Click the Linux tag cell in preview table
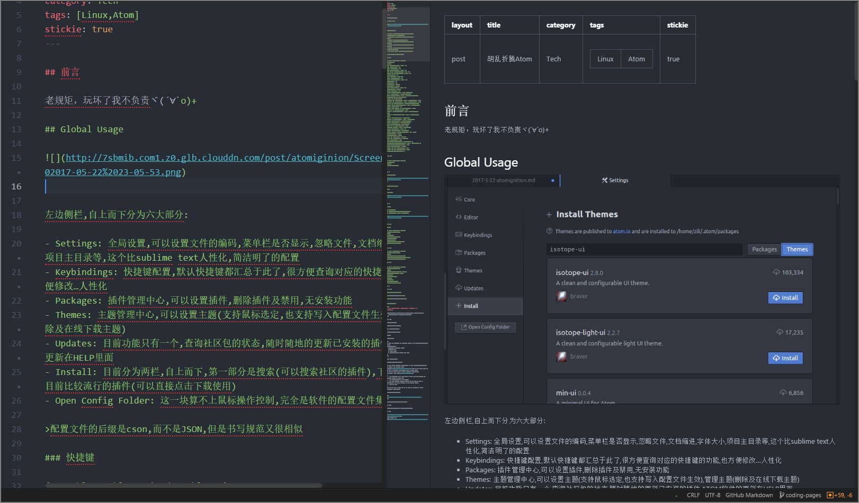The height and width of the screenshot is (503, 859). pyautogui.click(x=605, y=59)
